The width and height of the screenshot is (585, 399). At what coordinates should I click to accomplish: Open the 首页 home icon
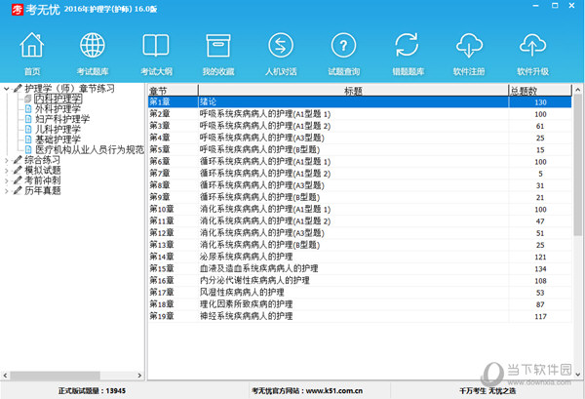pos(32,45)
